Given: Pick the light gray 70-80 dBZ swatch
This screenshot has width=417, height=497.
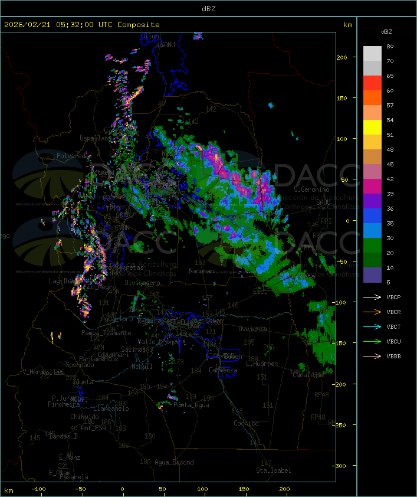Looking at the screenshot, I should tap(372, 53).
